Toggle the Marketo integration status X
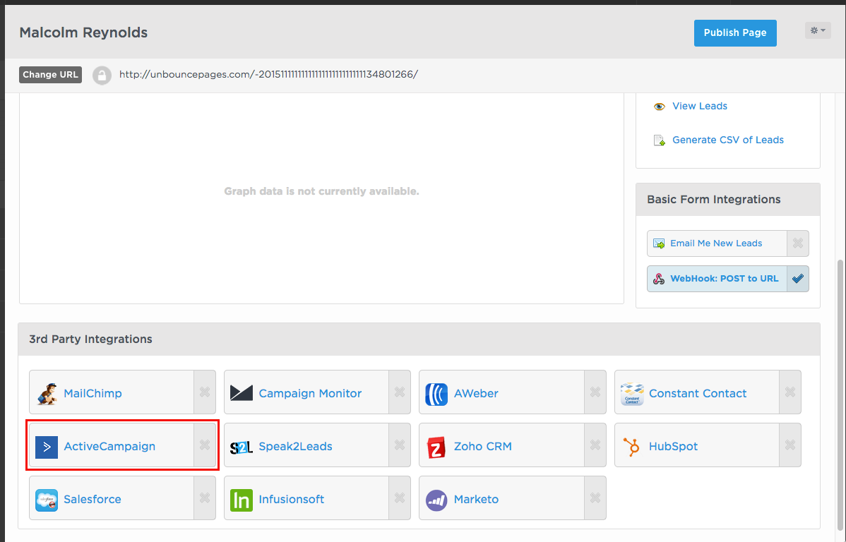 point(595,498)
